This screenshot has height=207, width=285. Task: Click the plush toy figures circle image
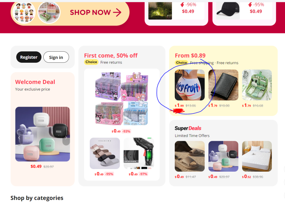(x=24, y=12)
